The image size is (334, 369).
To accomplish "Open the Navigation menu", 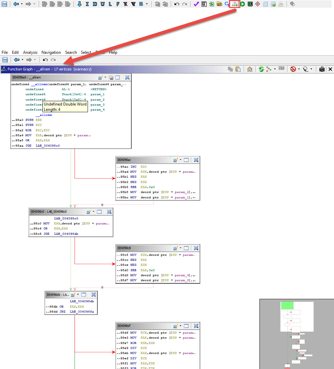I will click(x=51, y=52).
